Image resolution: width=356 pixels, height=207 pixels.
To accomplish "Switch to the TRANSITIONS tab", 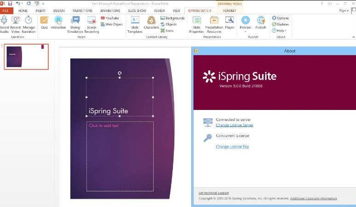I will [x=82, y=11].
